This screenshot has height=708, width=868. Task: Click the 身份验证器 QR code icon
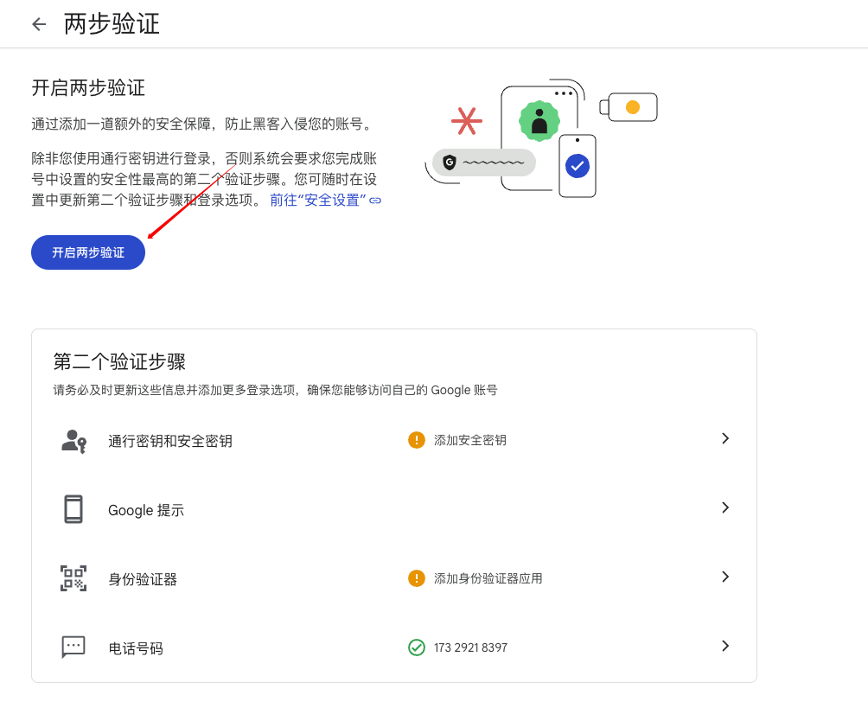click(x=73, y=578)
